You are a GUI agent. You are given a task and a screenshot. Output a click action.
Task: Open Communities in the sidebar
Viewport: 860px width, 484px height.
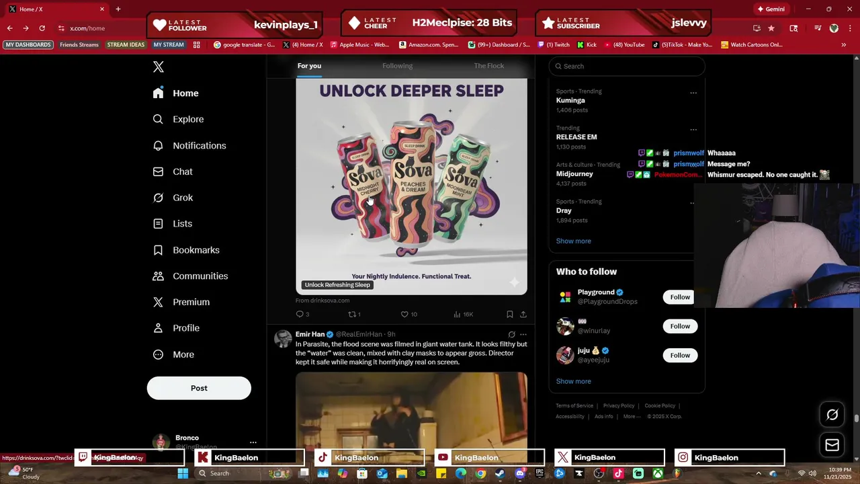(x=190, y=276)
